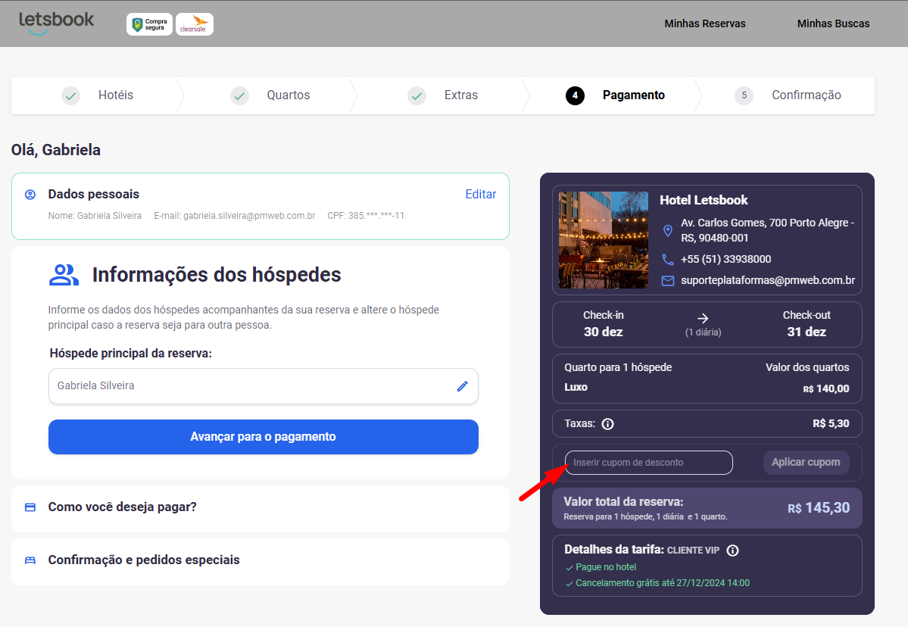Screen dimensions: 908x627
Task: Click Avançar para o pagamento button
Action: point(264,437)
